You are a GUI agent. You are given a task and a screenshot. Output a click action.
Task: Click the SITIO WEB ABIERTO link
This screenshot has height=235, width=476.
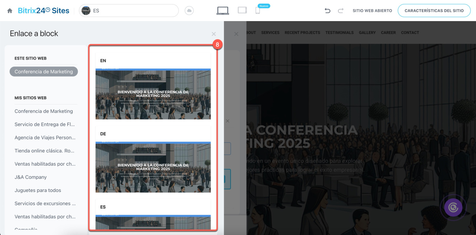(372, 11)
